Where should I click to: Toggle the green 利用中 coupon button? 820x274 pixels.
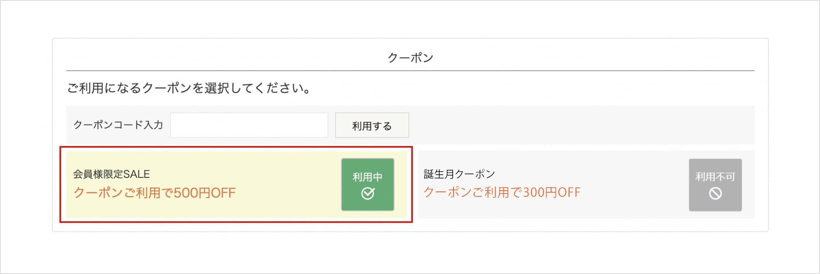[x=368, y=185]
